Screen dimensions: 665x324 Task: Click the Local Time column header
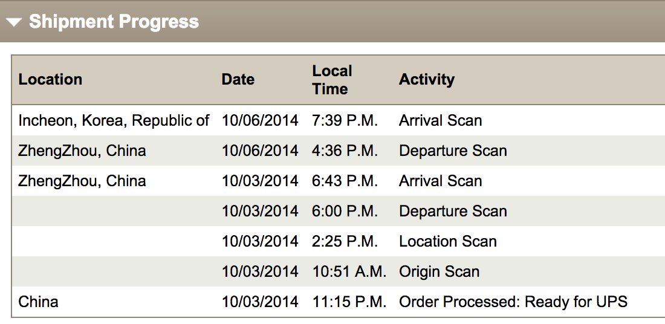coord(332,80)
